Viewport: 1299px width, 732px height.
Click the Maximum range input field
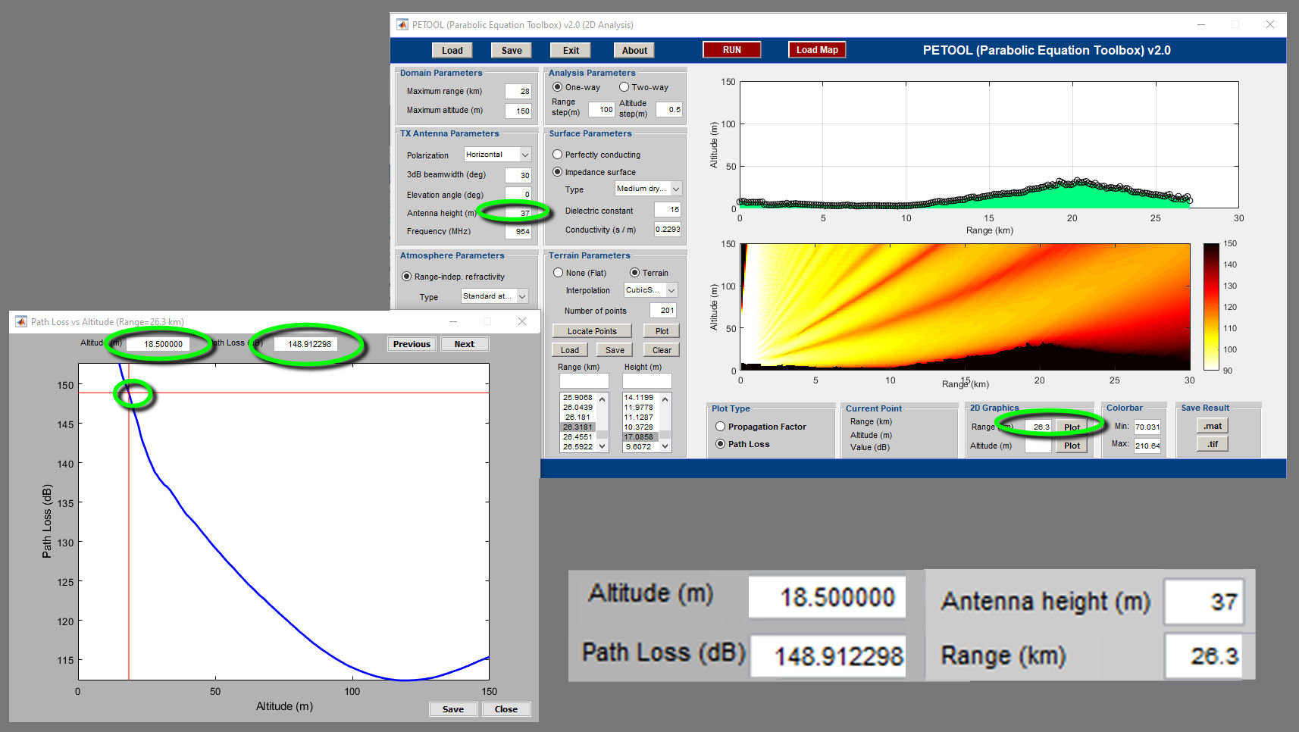[518, 91]
